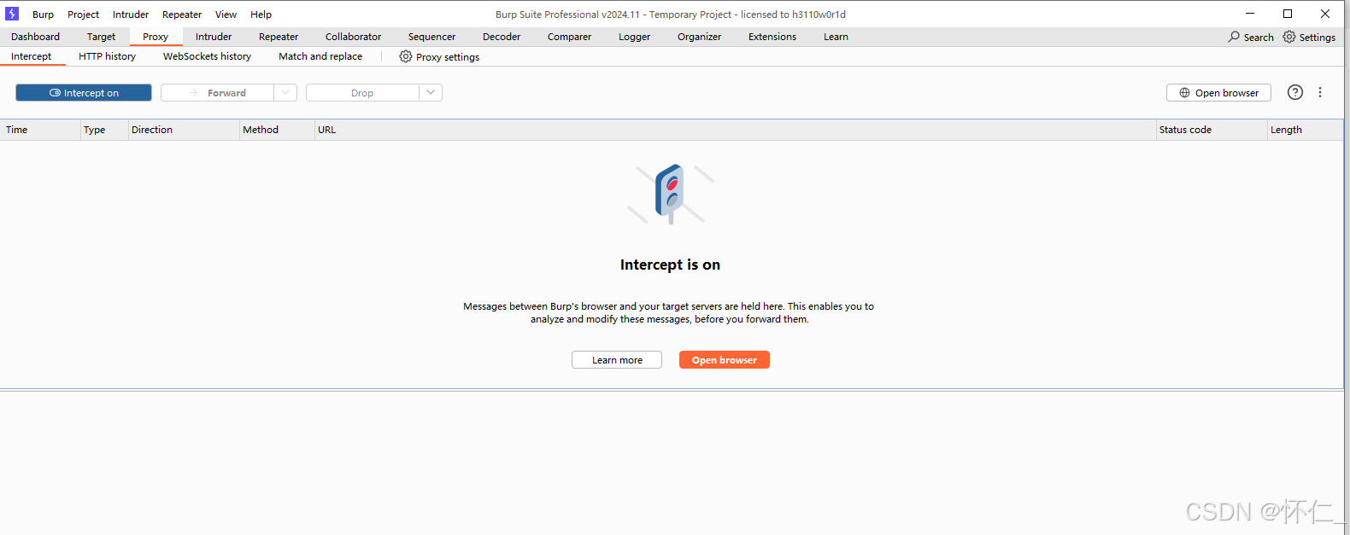Switch to the Learn tab
This screenshot has width=1350, height=535.
836,37
